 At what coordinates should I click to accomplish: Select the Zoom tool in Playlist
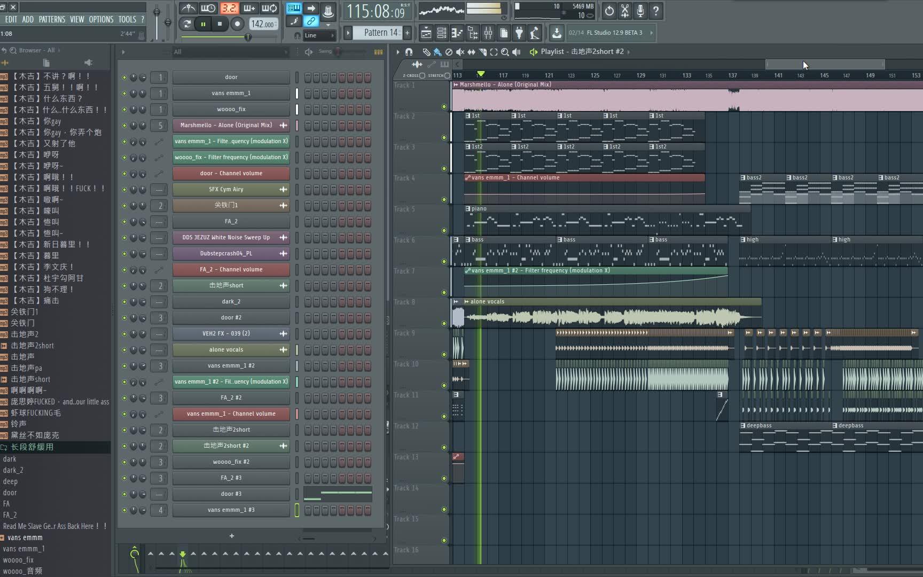pos(505,52)
